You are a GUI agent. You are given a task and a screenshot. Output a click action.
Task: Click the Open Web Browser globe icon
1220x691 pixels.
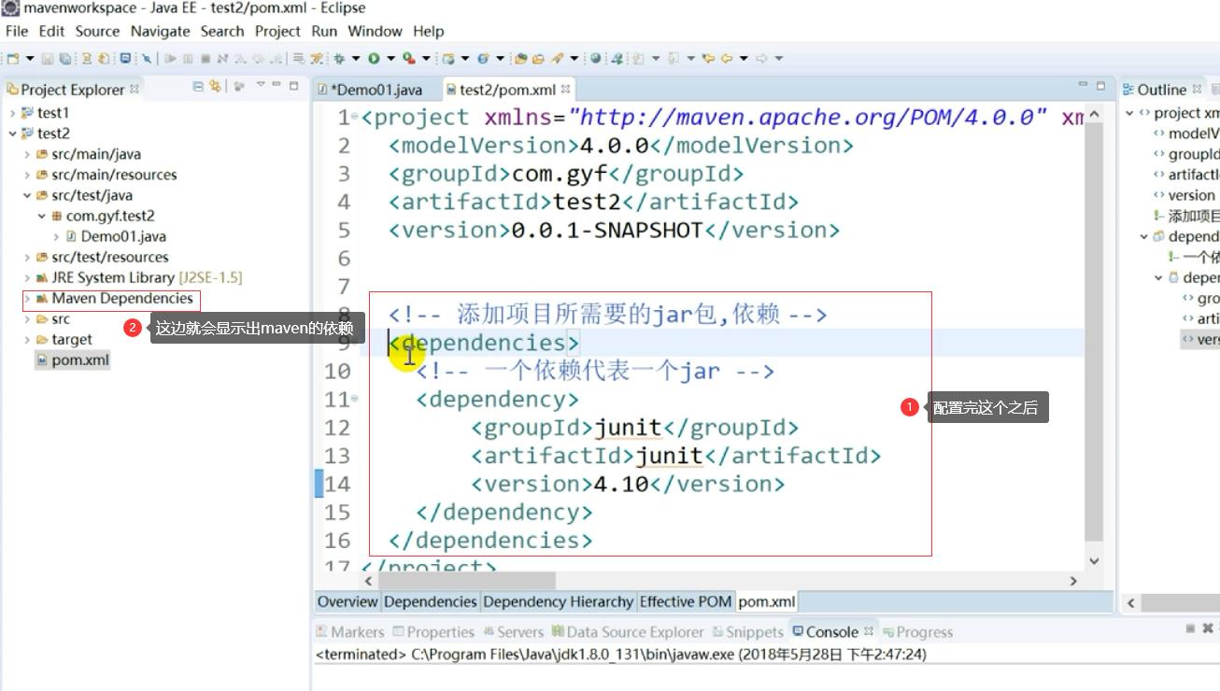596,58
